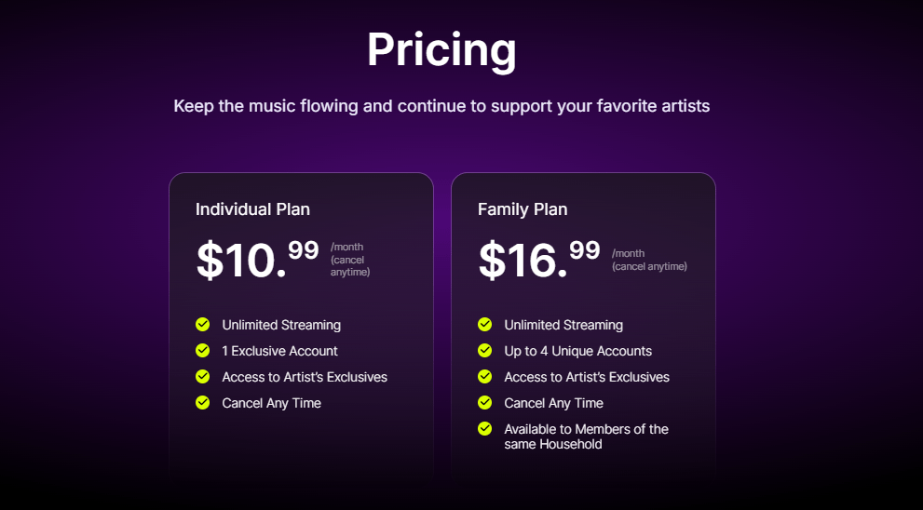The image size is (923, 510).
Task: Click checkmark icon beside Family Plan's Unlimited Streaming
Action: (484, 325)
